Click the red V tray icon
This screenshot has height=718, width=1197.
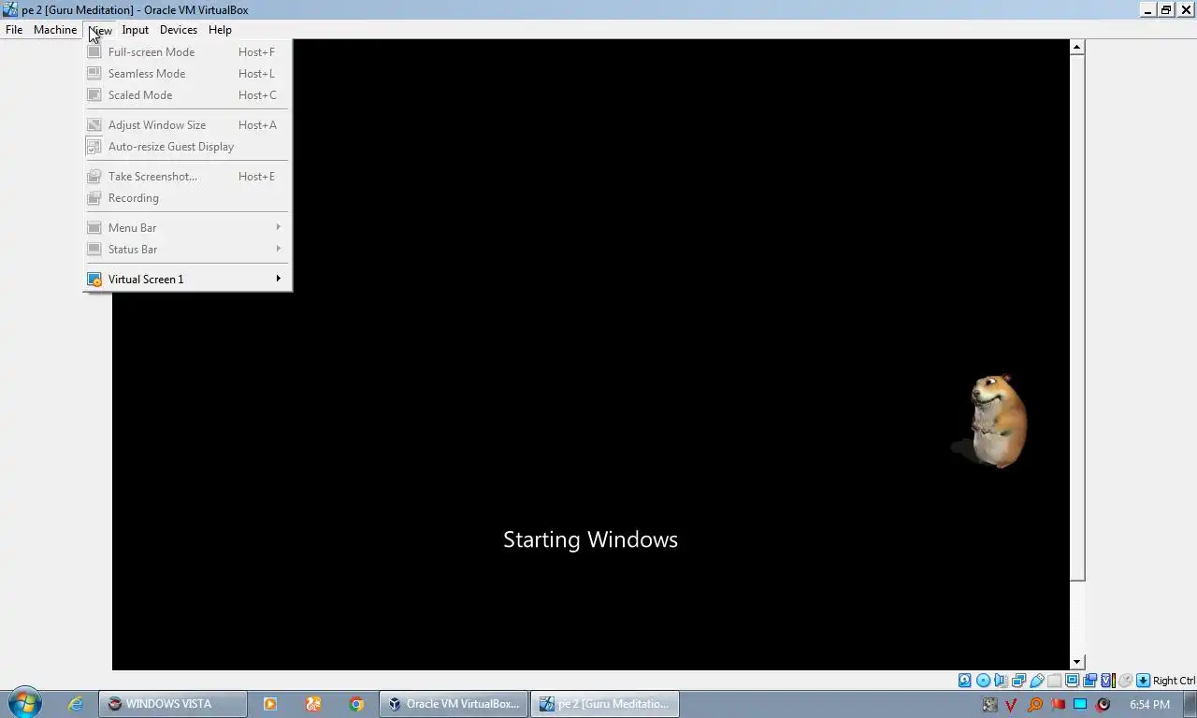pos(1013,705)
